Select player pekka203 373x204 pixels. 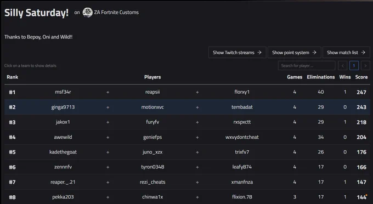click(63, 197)
